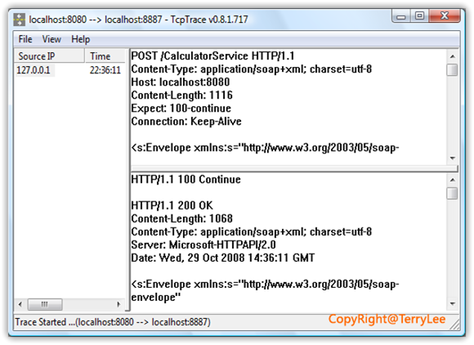This screenshot has height=345, width=474.
Task: Click the splitter between request and response panes
Action: click(x=294, y=169)
